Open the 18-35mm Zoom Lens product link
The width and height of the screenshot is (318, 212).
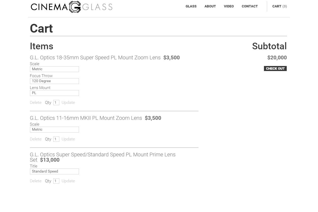coord(95,58)
